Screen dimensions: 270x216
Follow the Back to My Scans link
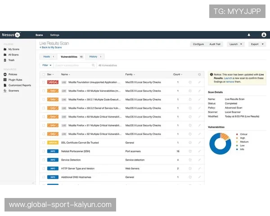(x=51, y=47)
